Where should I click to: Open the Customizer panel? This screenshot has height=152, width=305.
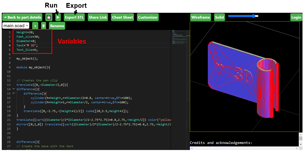(147, 17)
